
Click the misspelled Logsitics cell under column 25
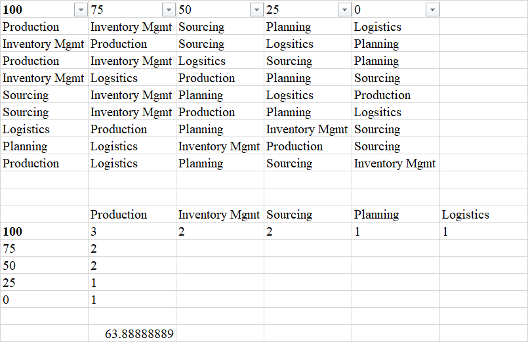point(290,44)
